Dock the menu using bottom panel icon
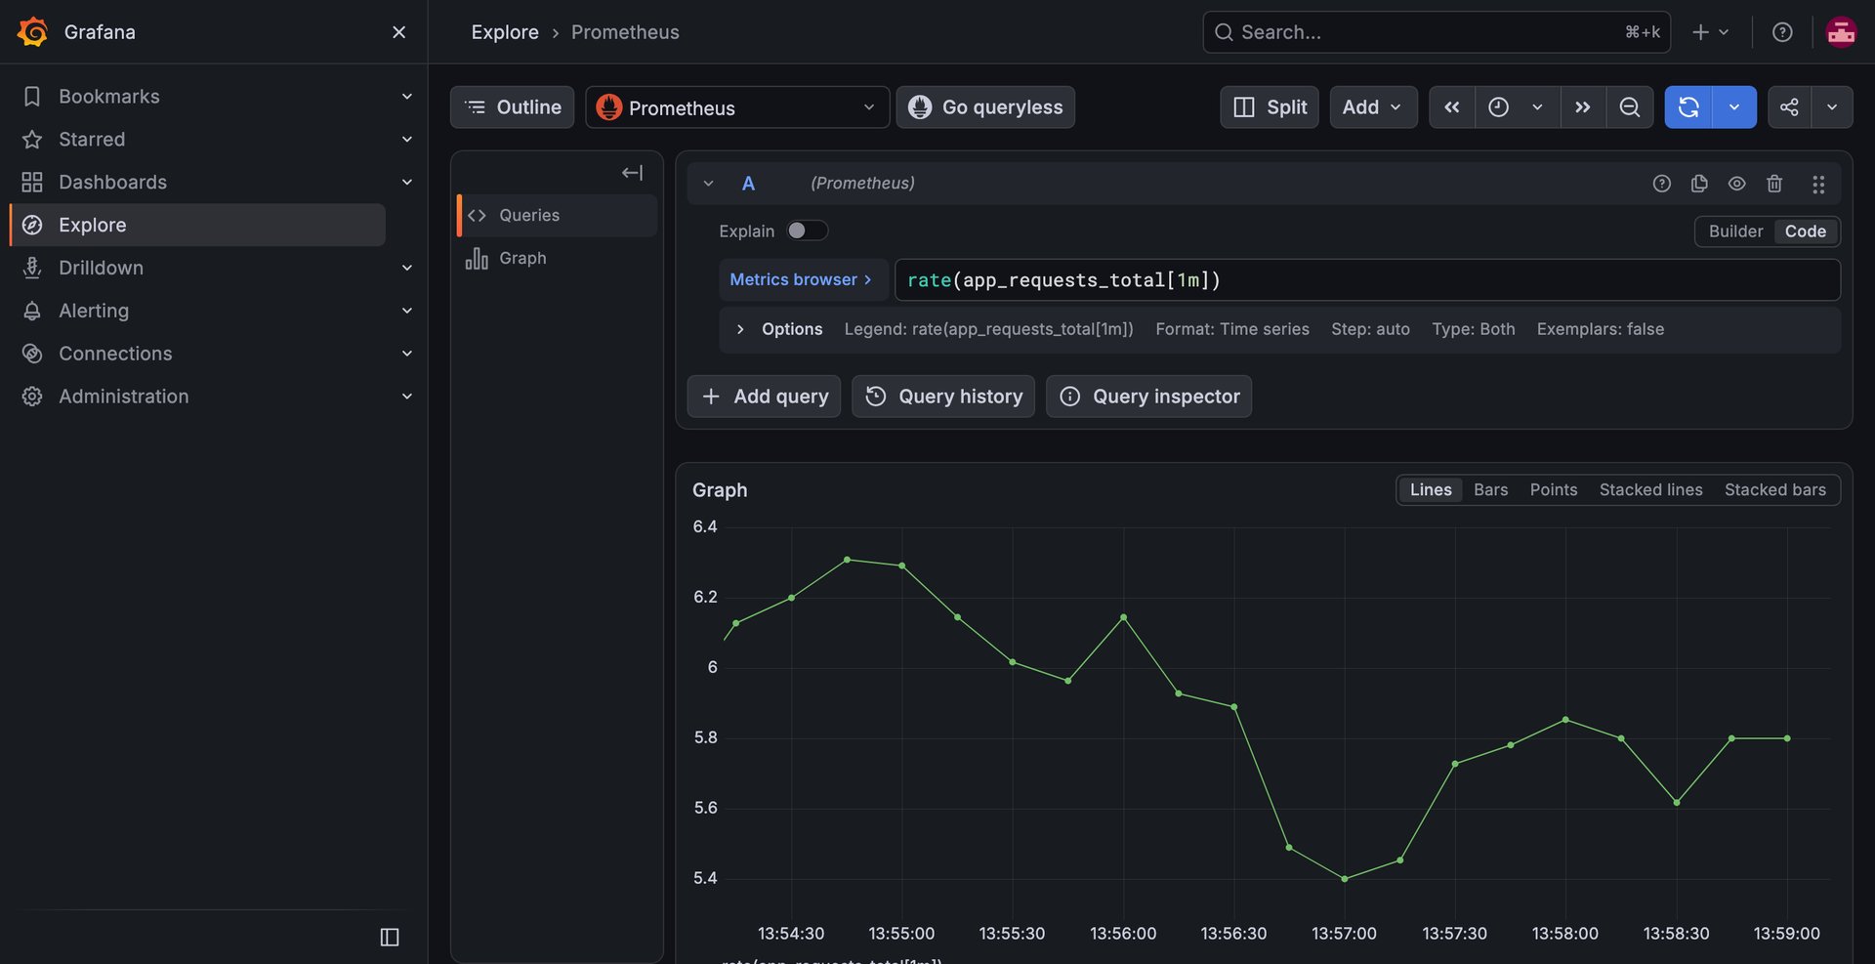The image size is (1875, 964). click(390, 937)
